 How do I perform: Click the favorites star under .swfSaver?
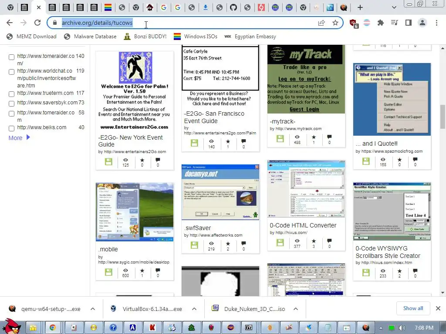tap(228, 244)
